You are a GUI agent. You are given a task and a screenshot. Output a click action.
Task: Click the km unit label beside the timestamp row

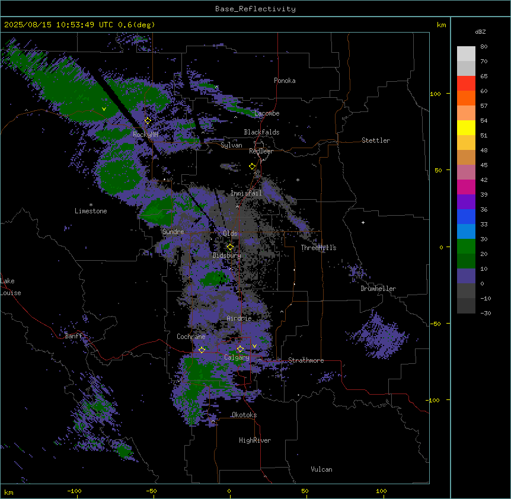pos(441,25)
